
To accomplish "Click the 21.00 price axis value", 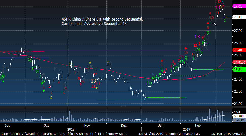I will 238,104.
